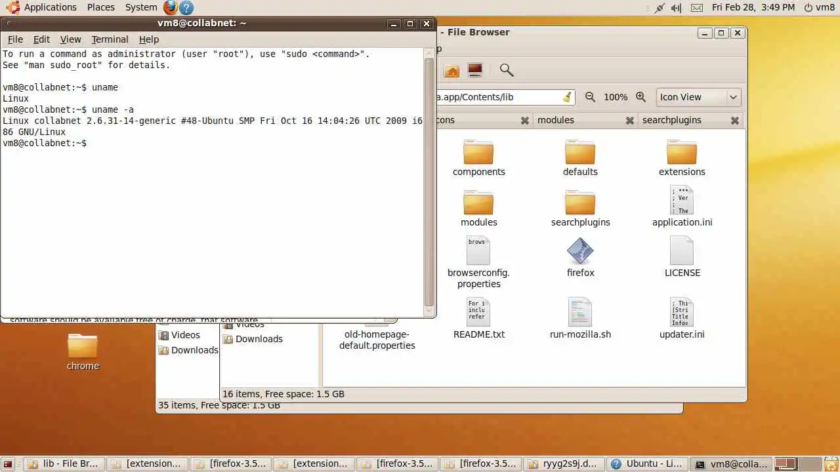This screenshot has height=472, width=840.
Task: Switch to the 'ryyg2s9j.d...' taskbar button
Action: pos(564,463)
